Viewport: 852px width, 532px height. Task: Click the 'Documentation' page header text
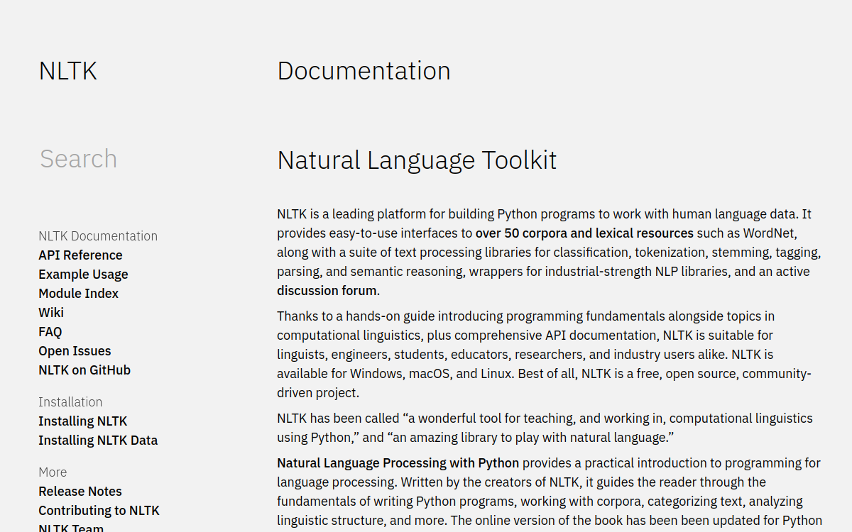click(x=364, y=71)
